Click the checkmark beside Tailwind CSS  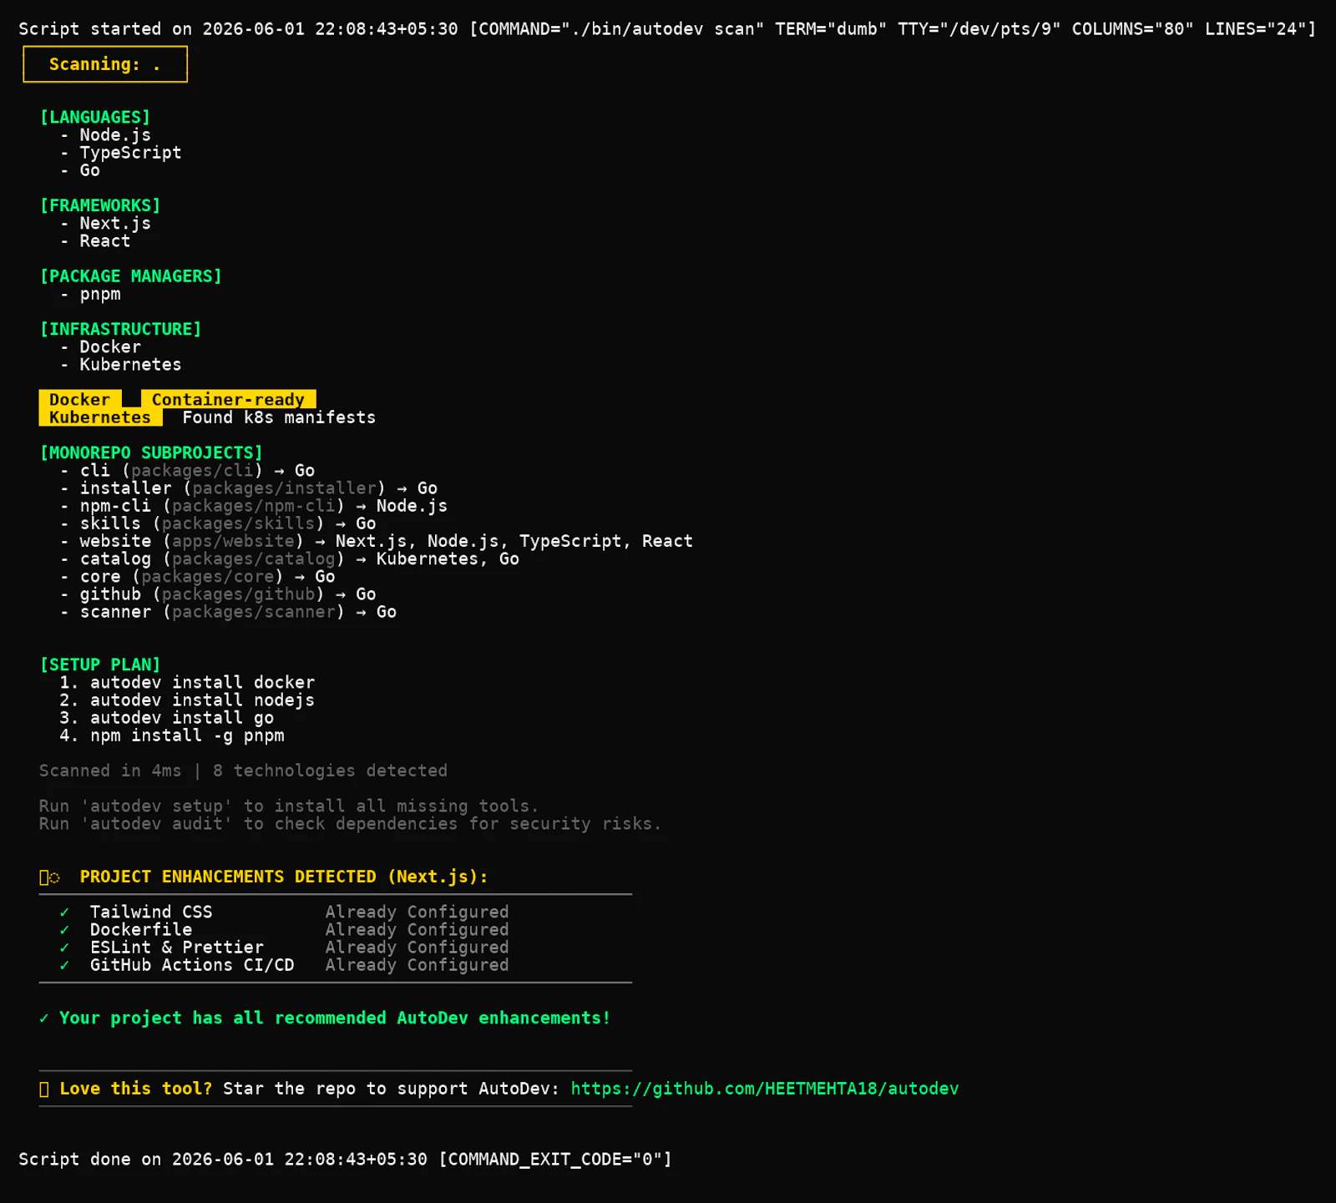click(64, 912)
